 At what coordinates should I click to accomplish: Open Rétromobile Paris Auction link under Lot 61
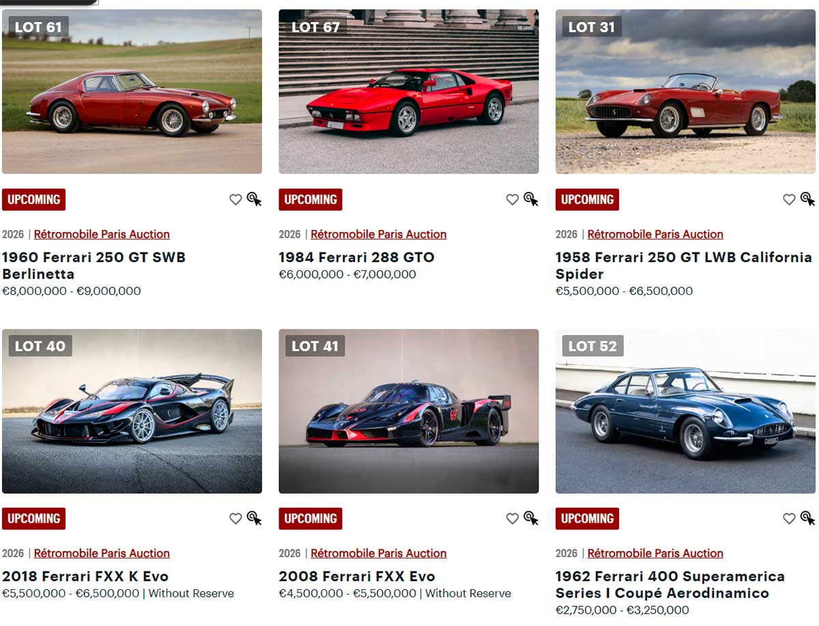point(102,234)
